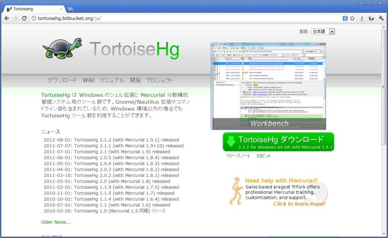Open the マニュアル navigation menu item
Viewport: 388px width, 238px height.
112,80
